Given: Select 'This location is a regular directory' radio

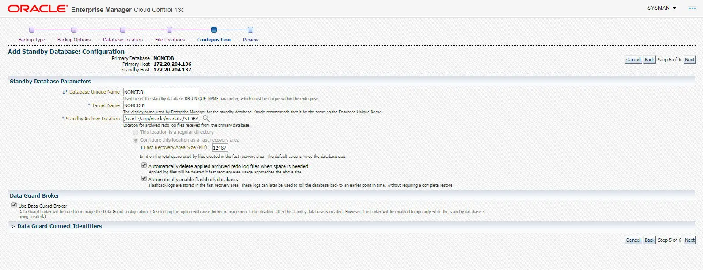Looking at the screenshot, I should click(136, 132).
